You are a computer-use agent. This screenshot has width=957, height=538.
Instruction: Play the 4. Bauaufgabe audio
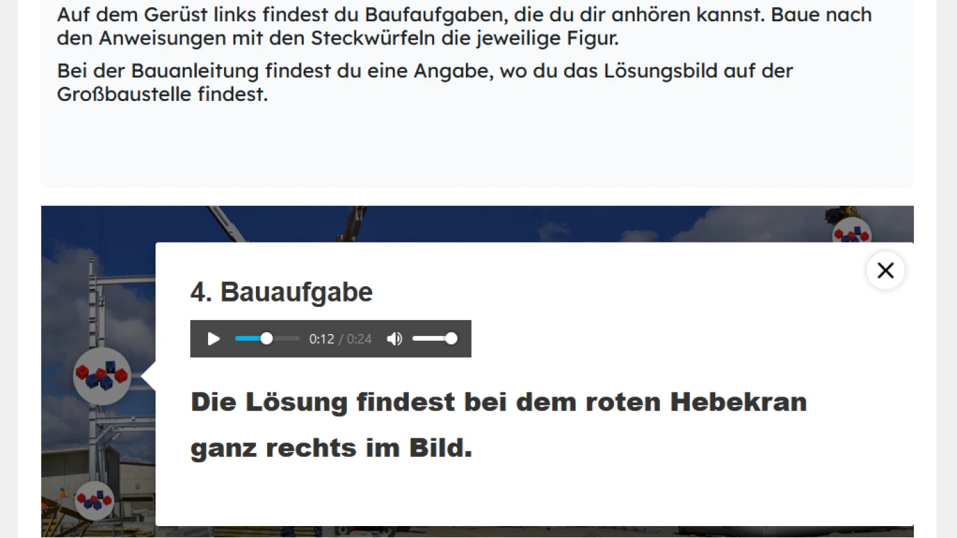pos(213,339)
